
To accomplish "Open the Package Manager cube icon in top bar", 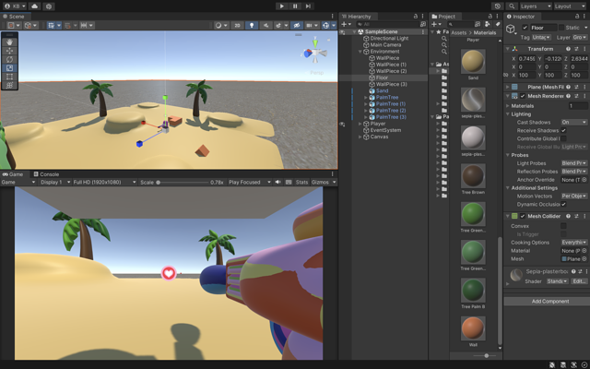I will tap(49, 6).
